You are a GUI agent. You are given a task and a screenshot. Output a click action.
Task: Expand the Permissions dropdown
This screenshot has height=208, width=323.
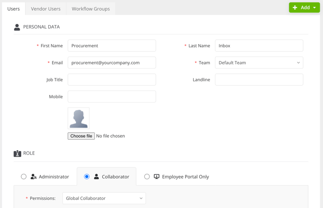[x=104, y=198]
